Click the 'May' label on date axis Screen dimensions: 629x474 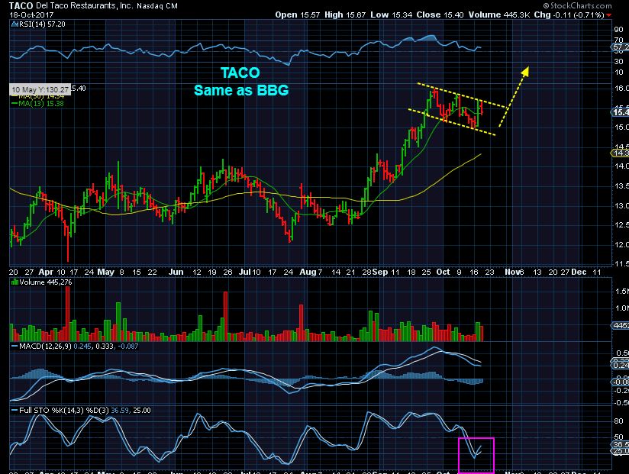[106, 272]
